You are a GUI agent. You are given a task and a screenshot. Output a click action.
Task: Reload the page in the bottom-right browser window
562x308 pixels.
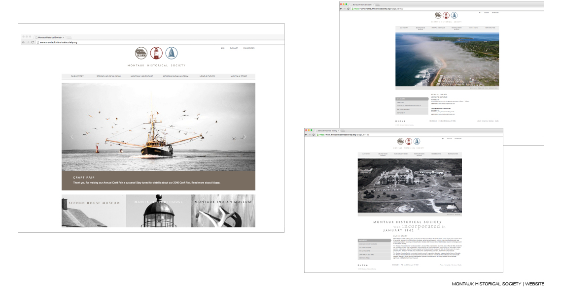pyautogui.click(x=313, y=135)
